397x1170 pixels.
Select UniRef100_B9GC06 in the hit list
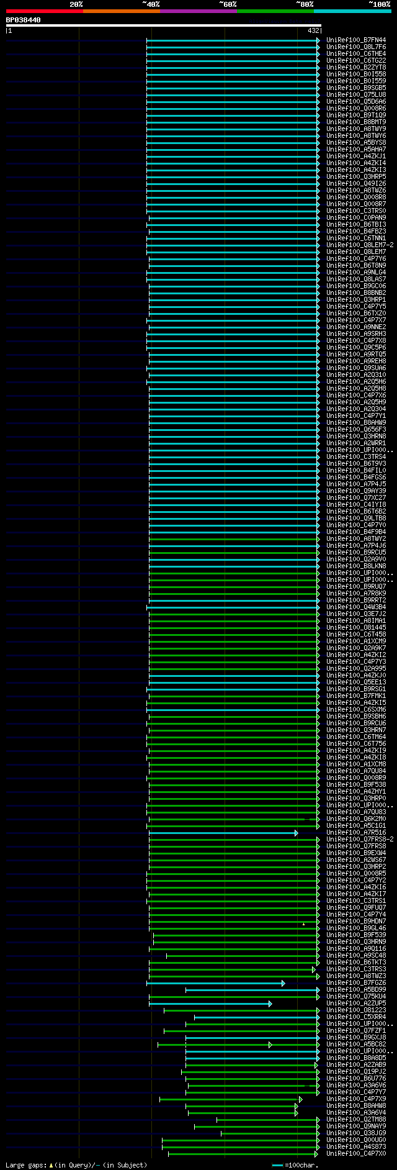point(356,286)
